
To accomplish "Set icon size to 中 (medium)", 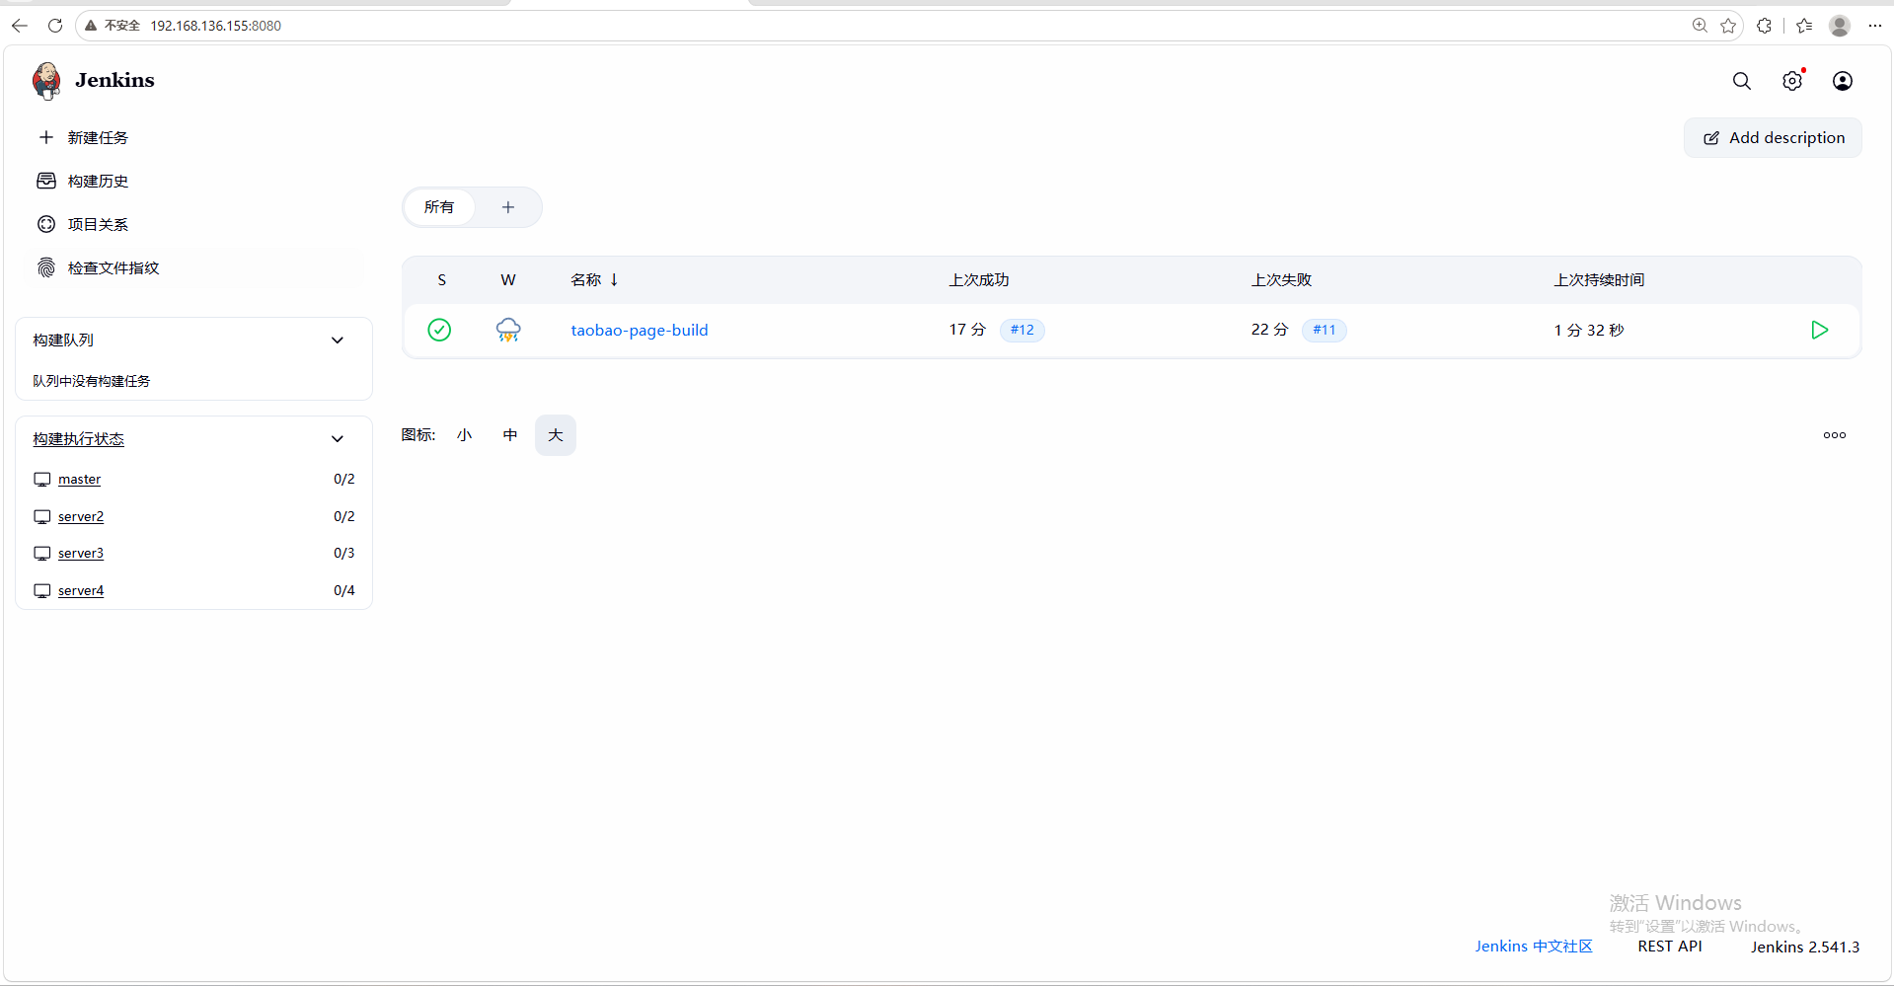I will (510, 435).
